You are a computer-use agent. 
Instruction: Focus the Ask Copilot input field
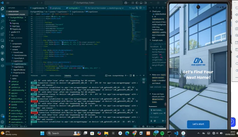point(157,117)
